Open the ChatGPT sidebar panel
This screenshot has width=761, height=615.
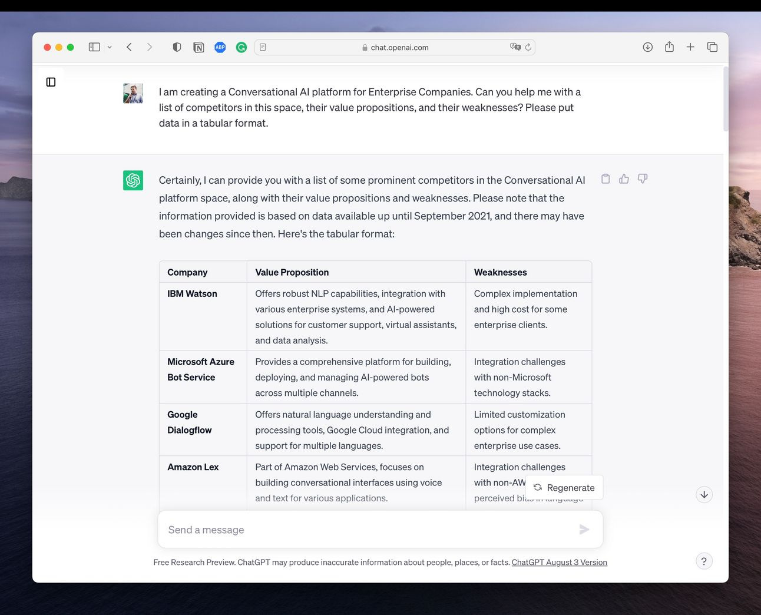coord(51,82)
